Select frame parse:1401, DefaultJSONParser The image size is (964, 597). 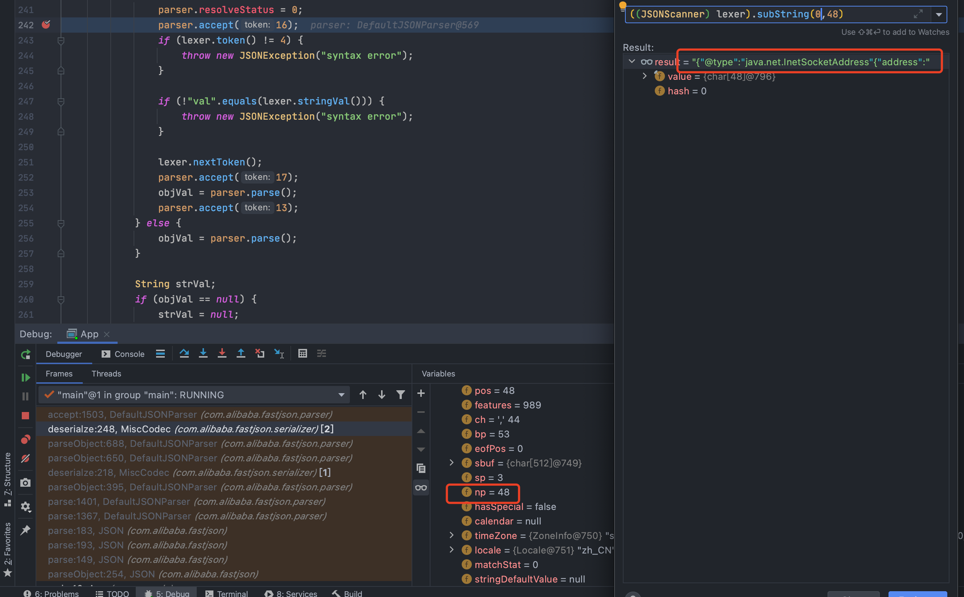click(224, 502)
